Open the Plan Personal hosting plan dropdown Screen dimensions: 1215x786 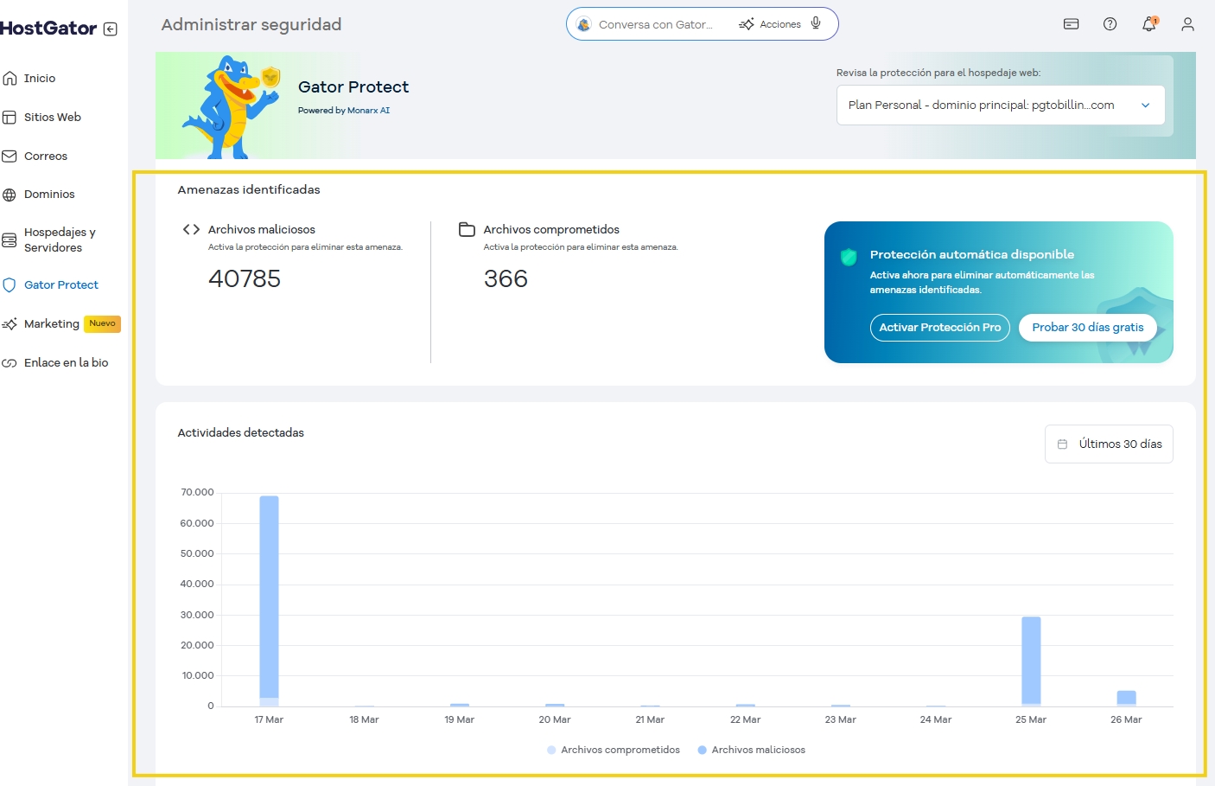point(1000,105)
